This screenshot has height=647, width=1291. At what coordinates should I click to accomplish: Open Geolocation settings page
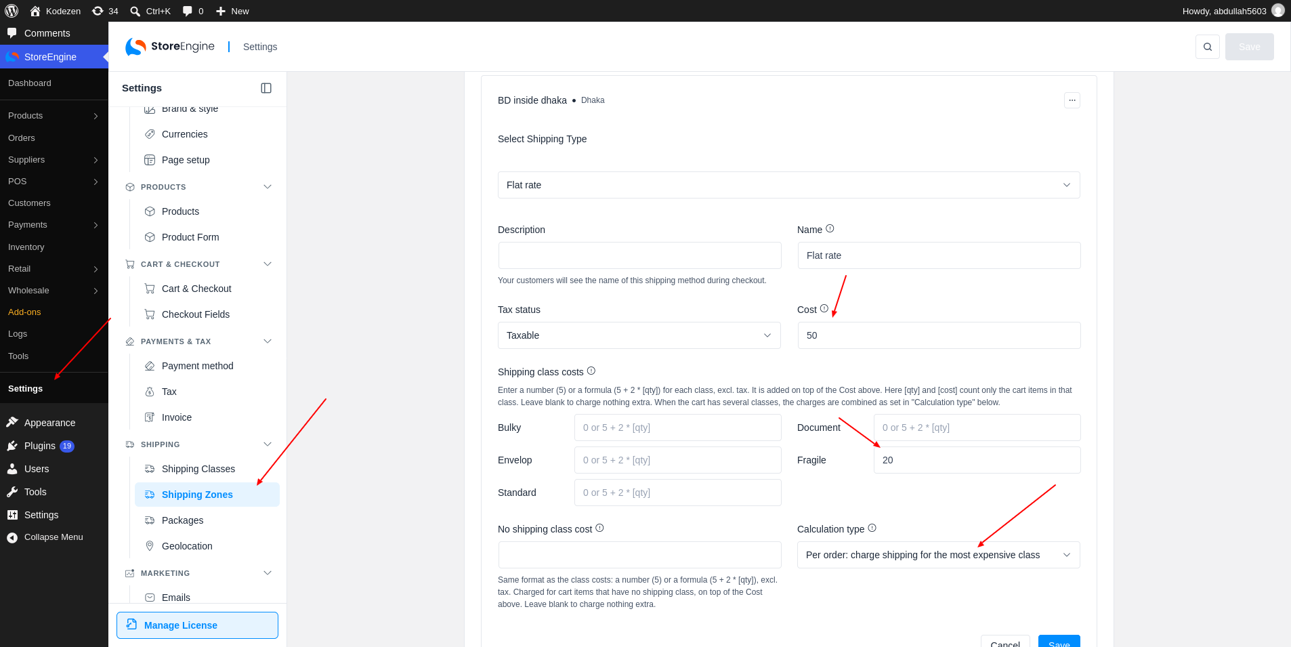[x=207, y=546]
